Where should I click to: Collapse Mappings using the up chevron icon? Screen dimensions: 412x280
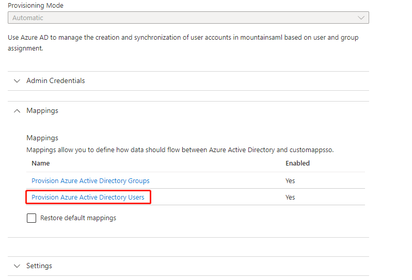[17, 111]
